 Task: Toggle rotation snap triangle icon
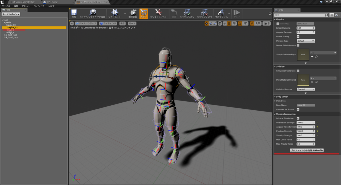pyautogui.click(x=240, y=24)
